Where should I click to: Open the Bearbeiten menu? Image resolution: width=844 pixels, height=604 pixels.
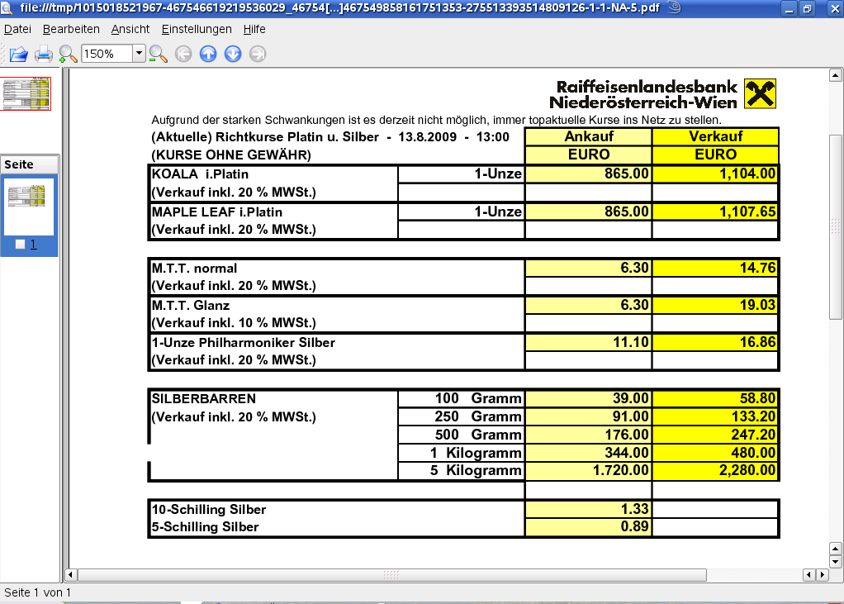(71, 29)
